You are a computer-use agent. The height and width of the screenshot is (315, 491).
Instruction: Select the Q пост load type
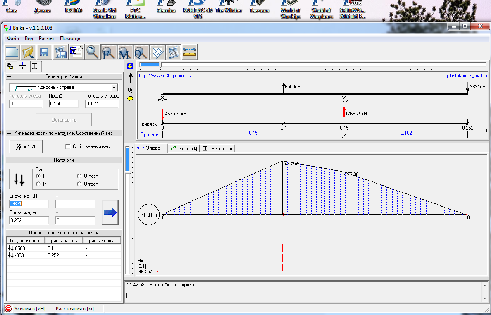point(79,176)
